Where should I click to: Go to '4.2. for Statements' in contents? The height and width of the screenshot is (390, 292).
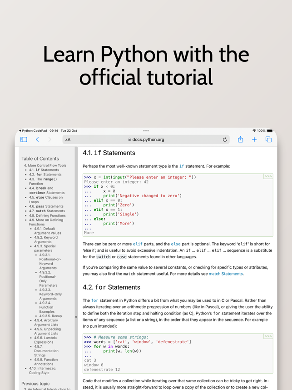coord(45,175)
